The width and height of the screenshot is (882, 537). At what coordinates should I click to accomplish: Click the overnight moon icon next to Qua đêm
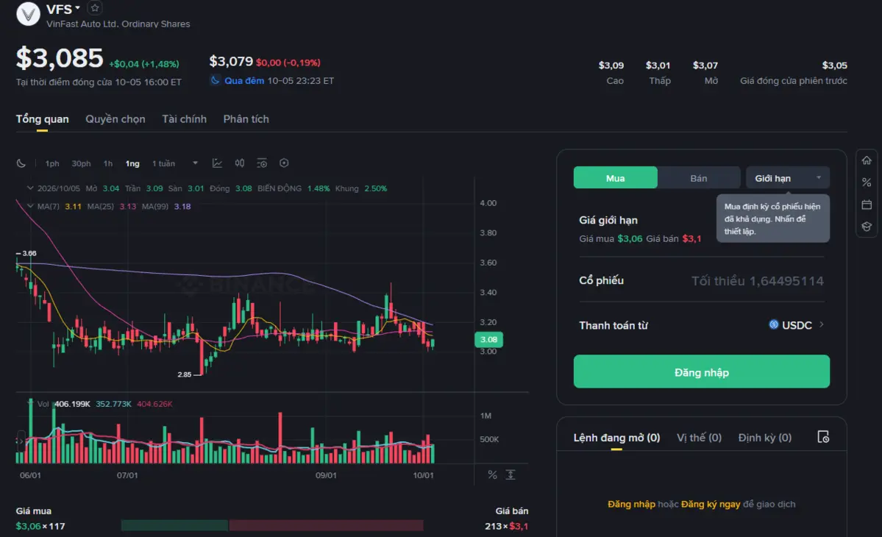point(215,80)
